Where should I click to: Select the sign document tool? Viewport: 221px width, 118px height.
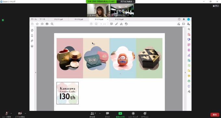[x=121, y=24]
